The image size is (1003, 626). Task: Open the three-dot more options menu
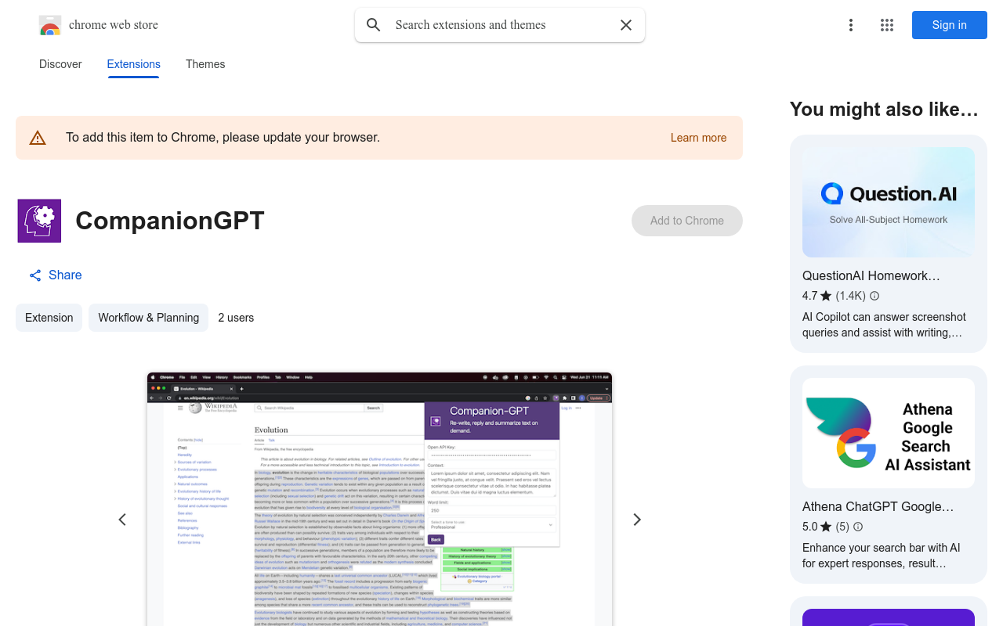click(851, 25)
